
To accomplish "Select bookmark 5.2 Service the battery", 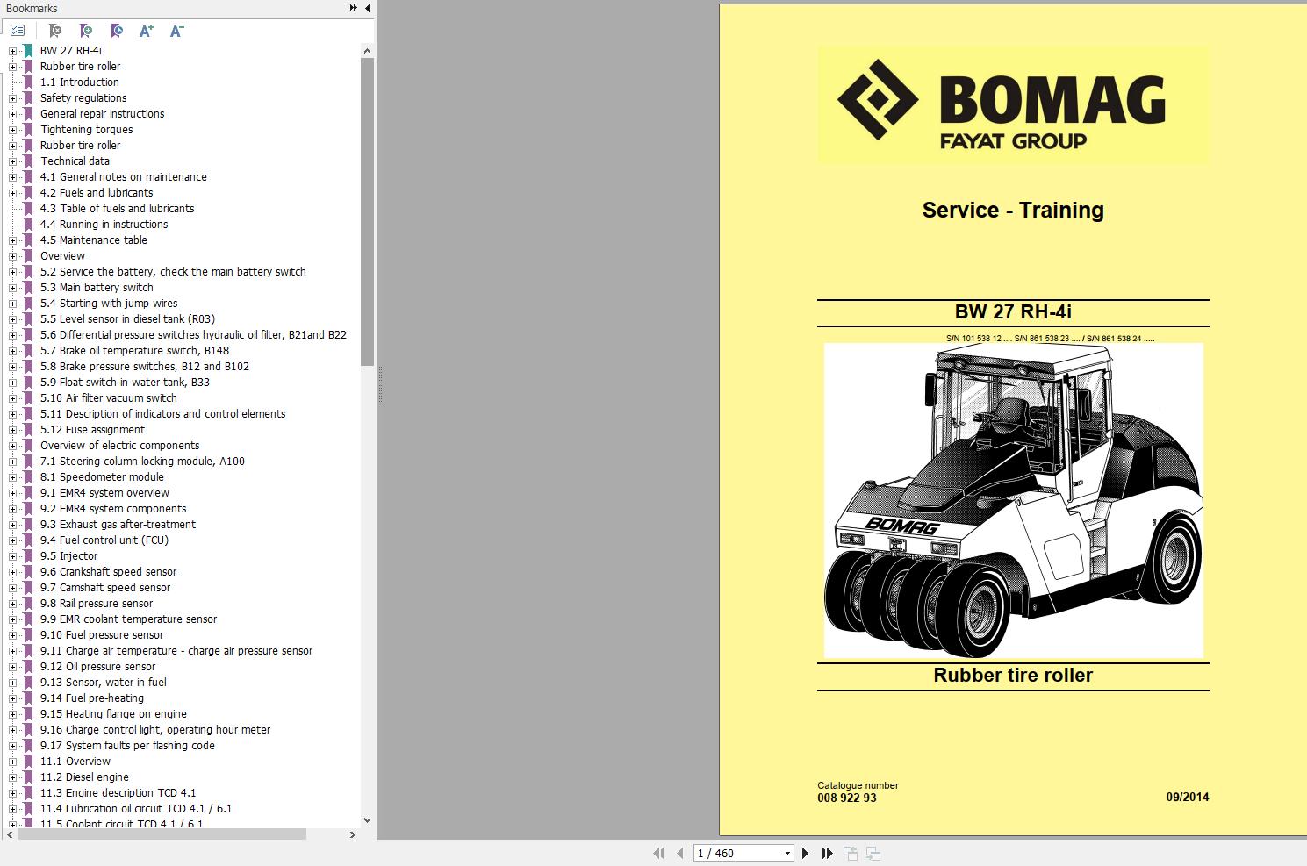I will 173,272.
